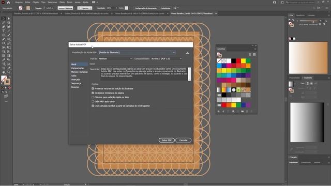Select the Hand tool
Viewport: 331px width, 186px height.
pos(4,72)
